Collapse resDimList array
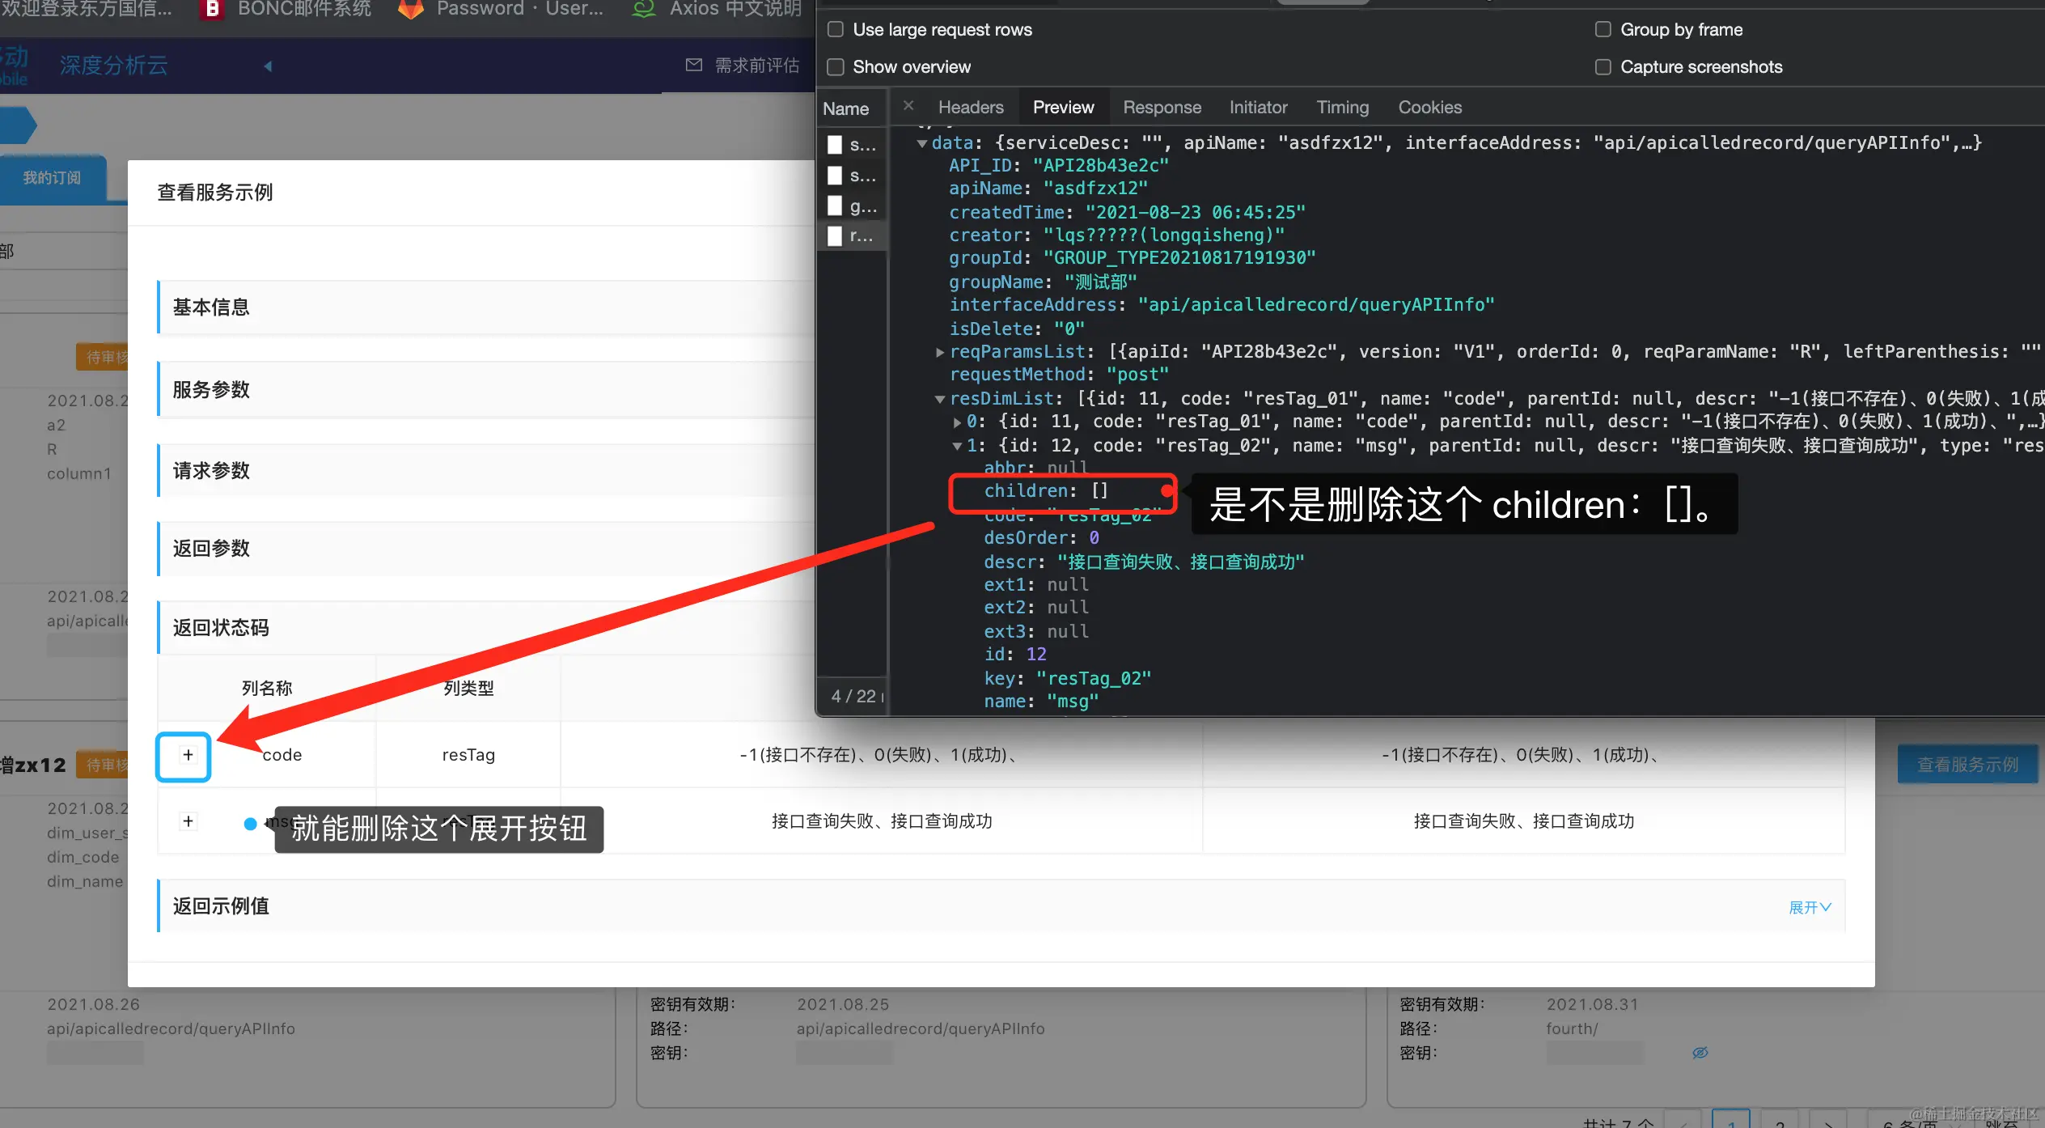 pos(939,399)
